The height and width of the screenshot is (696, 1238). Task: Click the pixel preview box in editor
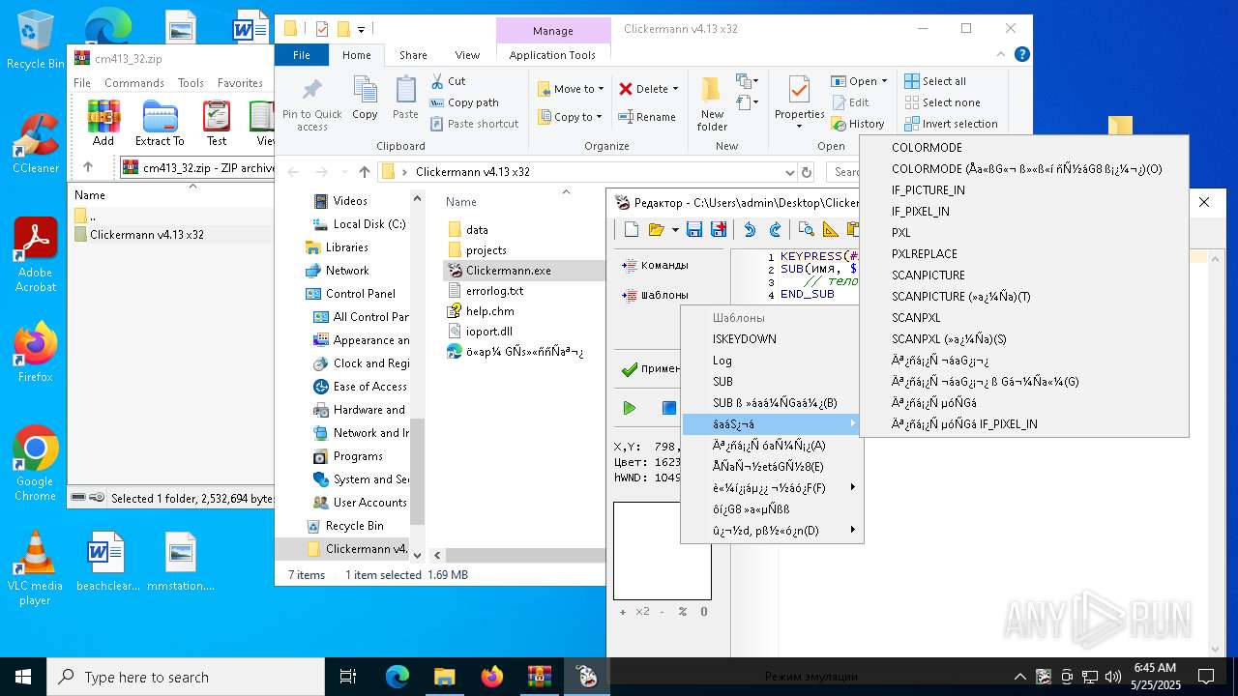(x=663, y=551)
